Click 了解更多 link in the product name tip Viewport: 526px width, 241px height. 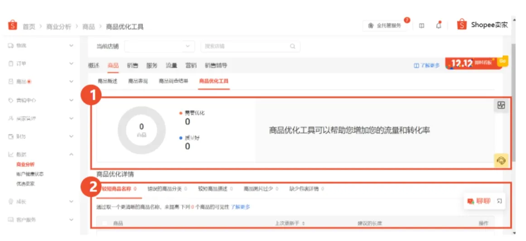(x=240, y=207)
